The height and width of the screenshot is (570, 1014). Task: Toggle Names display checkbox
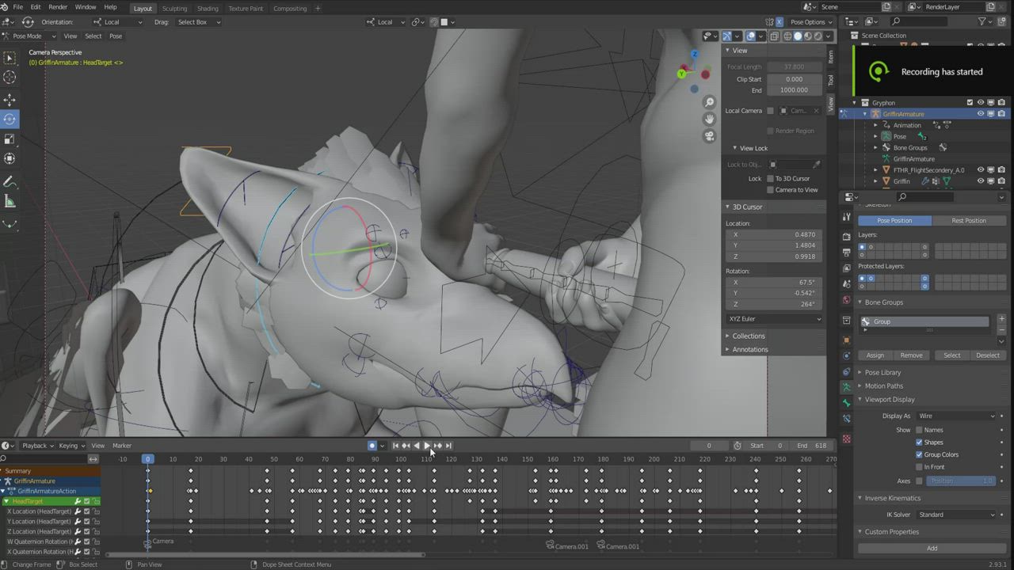(919, 430)
